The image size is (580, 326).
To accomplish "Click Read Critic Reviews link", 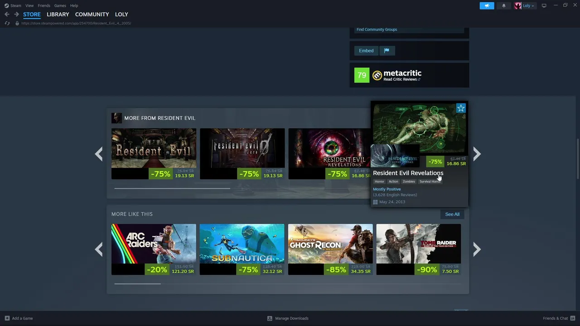I will point(401,79).
